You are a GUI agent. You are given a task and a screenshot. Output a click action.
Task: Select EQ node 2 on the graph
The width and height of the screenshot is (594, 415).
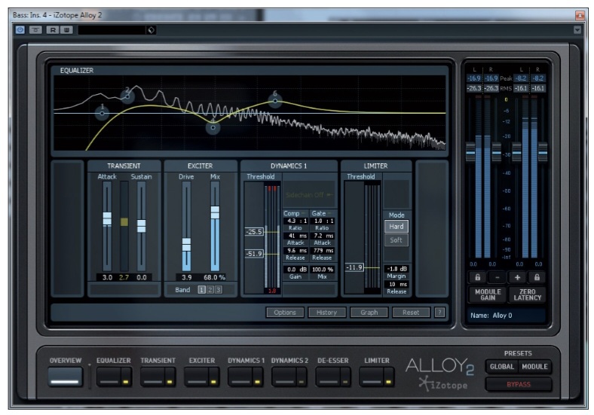click(127, 96)
